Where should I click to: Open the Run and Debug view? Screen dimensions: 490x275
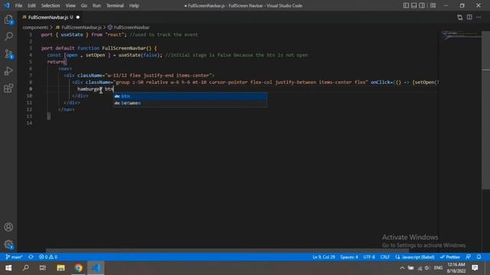click(8, 71)
